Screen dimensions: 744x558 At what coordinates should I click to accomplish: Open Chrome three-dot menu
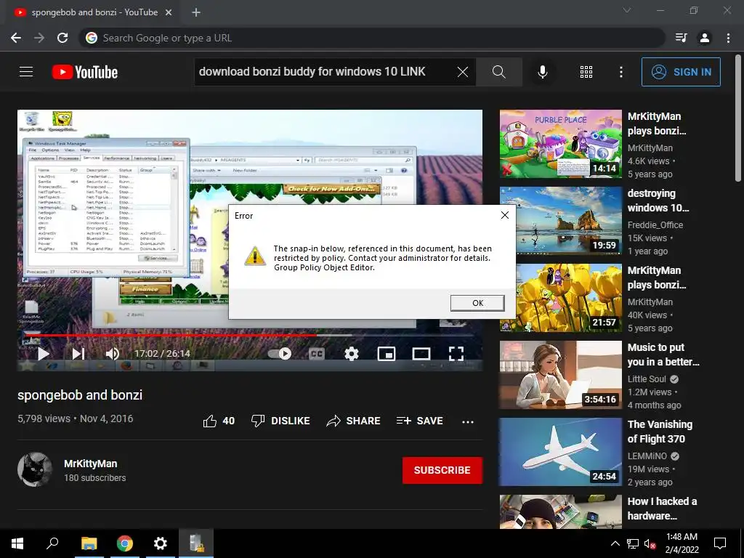click(x=728, y=38)
